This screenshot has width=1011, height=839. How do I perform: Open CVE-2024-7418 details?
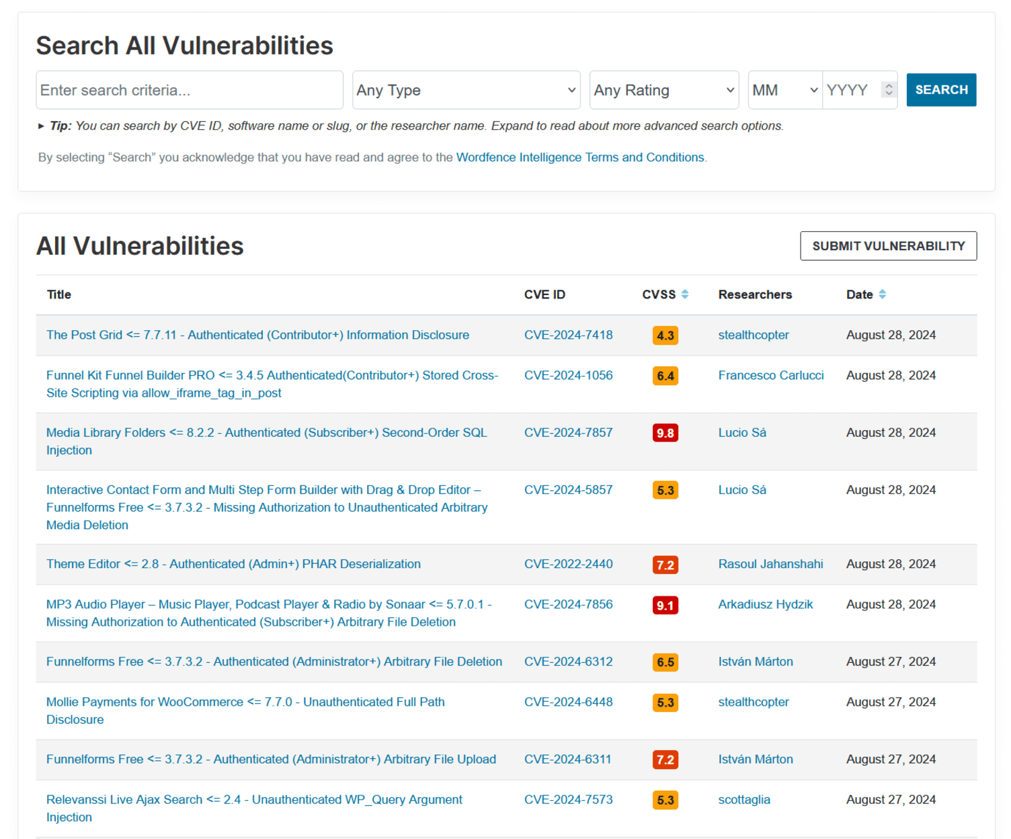[568, 335]
